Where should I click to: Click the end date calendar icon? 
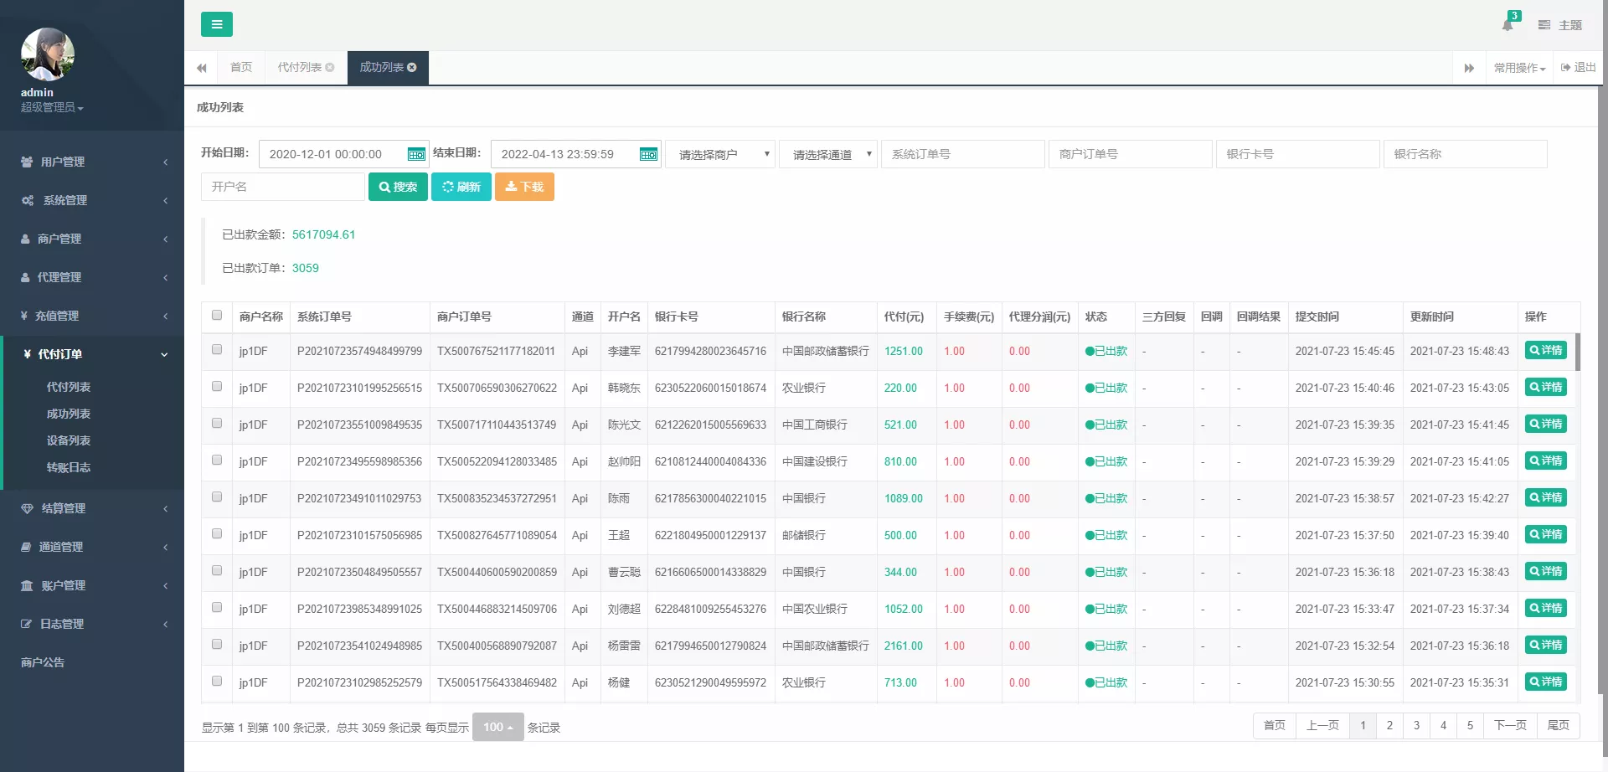point(648,154)
